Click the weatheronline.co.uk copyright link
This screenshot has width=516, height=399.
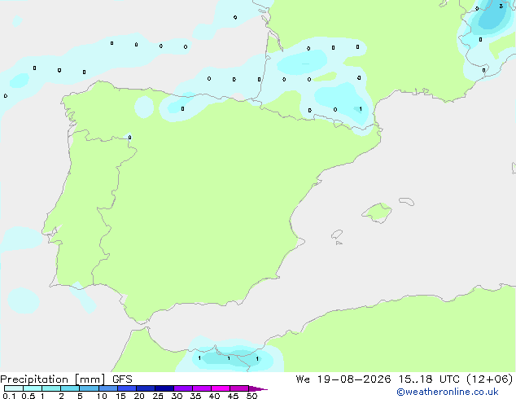point(448,392)
